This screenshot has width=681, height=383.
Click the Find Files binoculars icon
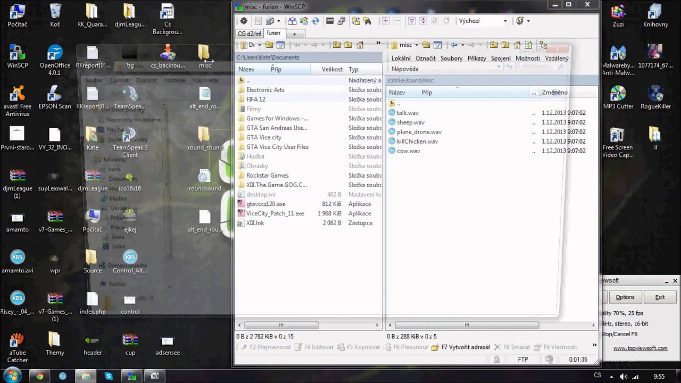367,21
